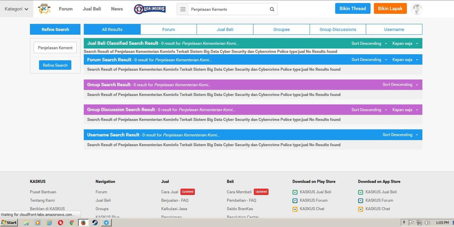454x227 pixels.
Task: Click App Store KASKUS Jual Beli app icon
Action: click(360, 192)
